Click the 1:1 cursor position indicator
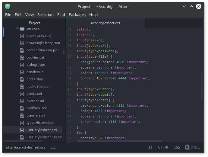This screenshot has height=157, width=208. point(53,147)
